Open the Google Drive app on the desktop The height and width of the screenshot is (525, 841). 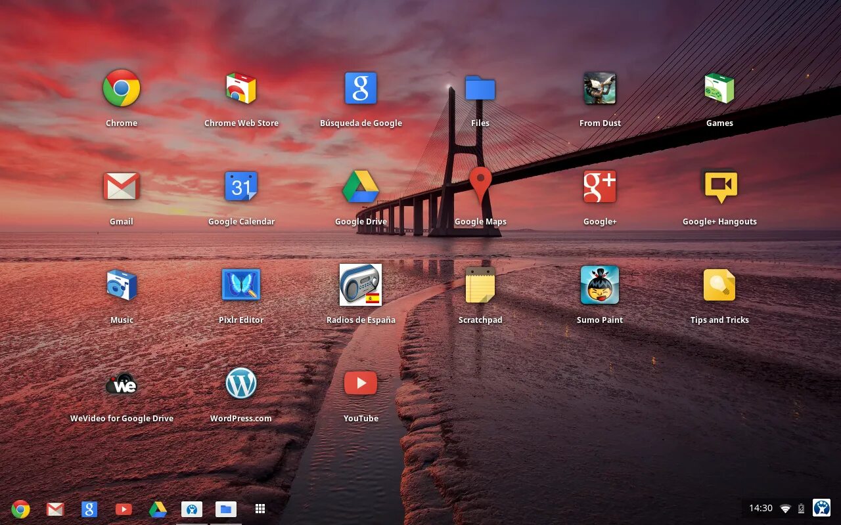(x=361, y=187)
